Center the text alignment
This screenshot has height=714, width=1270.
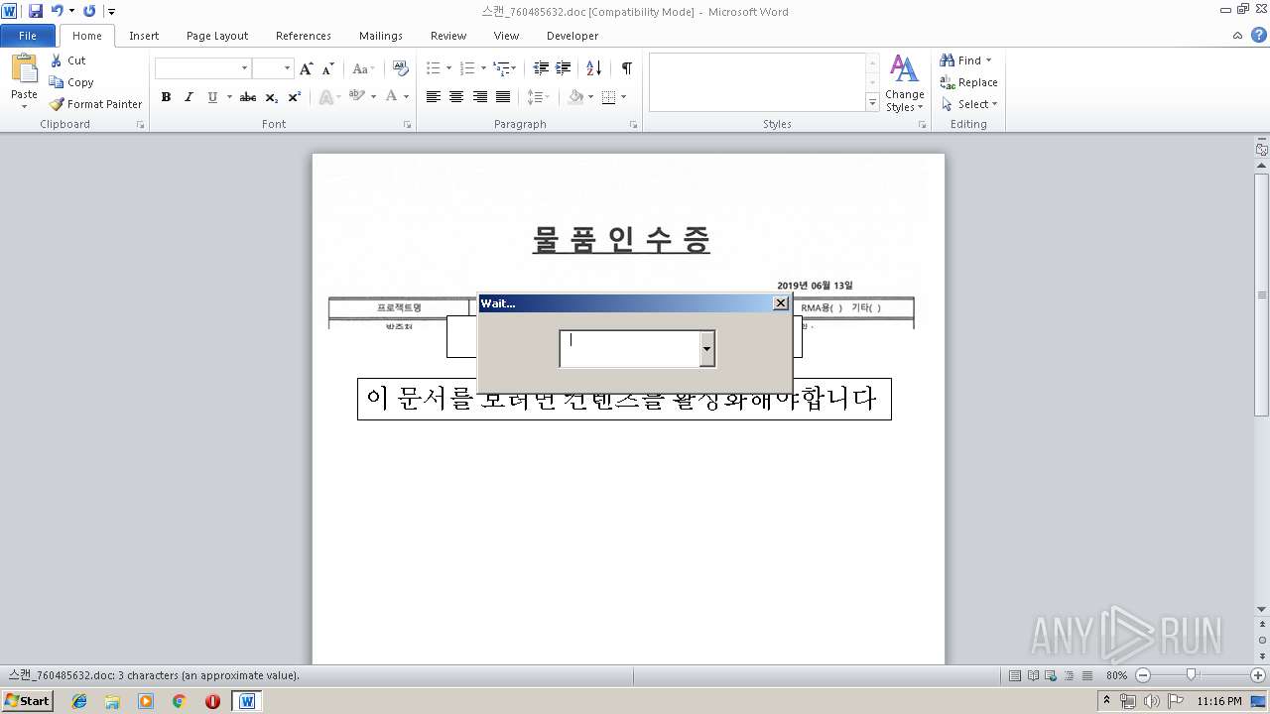point(456,97)
